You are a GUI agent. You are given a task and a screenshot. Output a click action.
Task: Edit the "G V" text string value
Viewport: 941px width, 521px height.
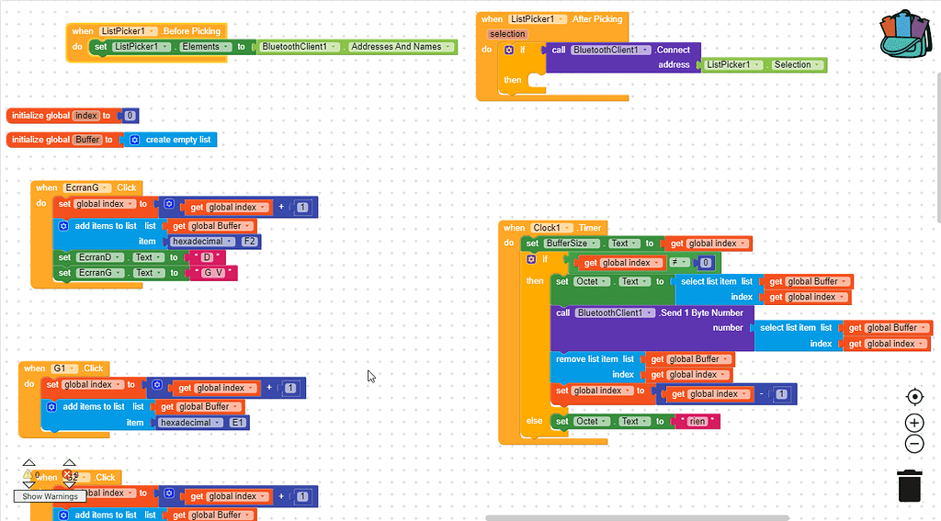tap(213, 273)
